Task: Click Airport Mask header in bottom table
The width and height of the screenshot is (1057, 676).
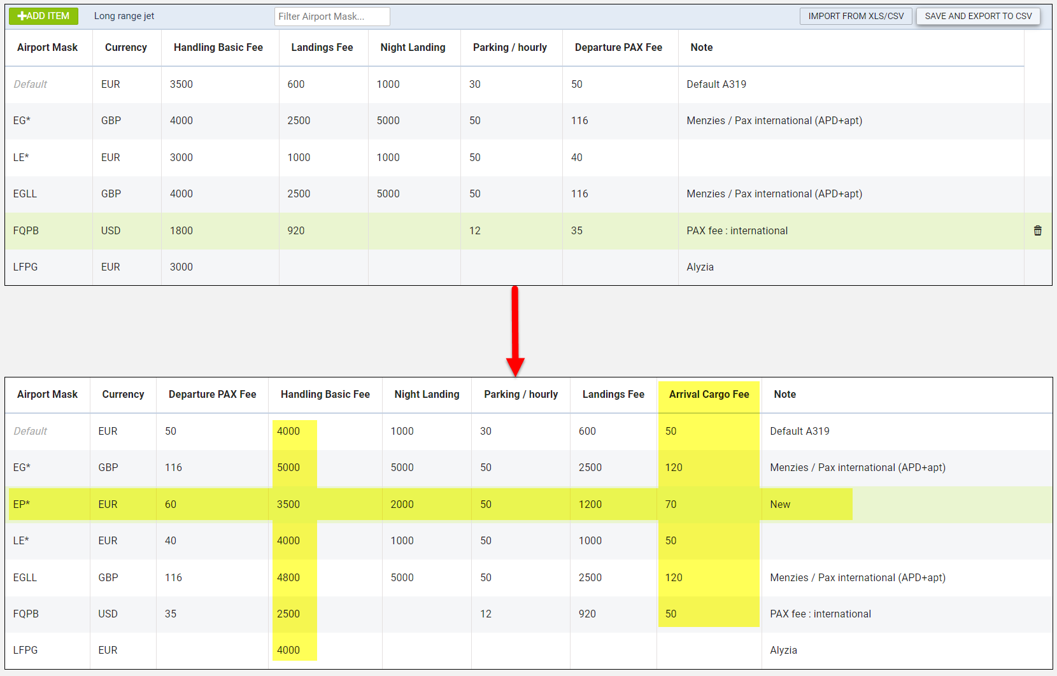Action: [x=47, y=394]
